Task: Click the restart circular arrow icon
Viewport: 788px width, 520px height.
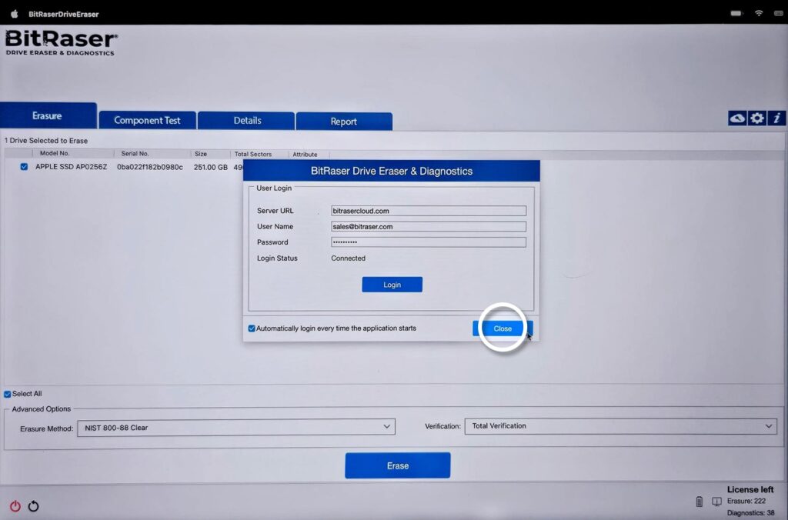Action: coord(34,506)
